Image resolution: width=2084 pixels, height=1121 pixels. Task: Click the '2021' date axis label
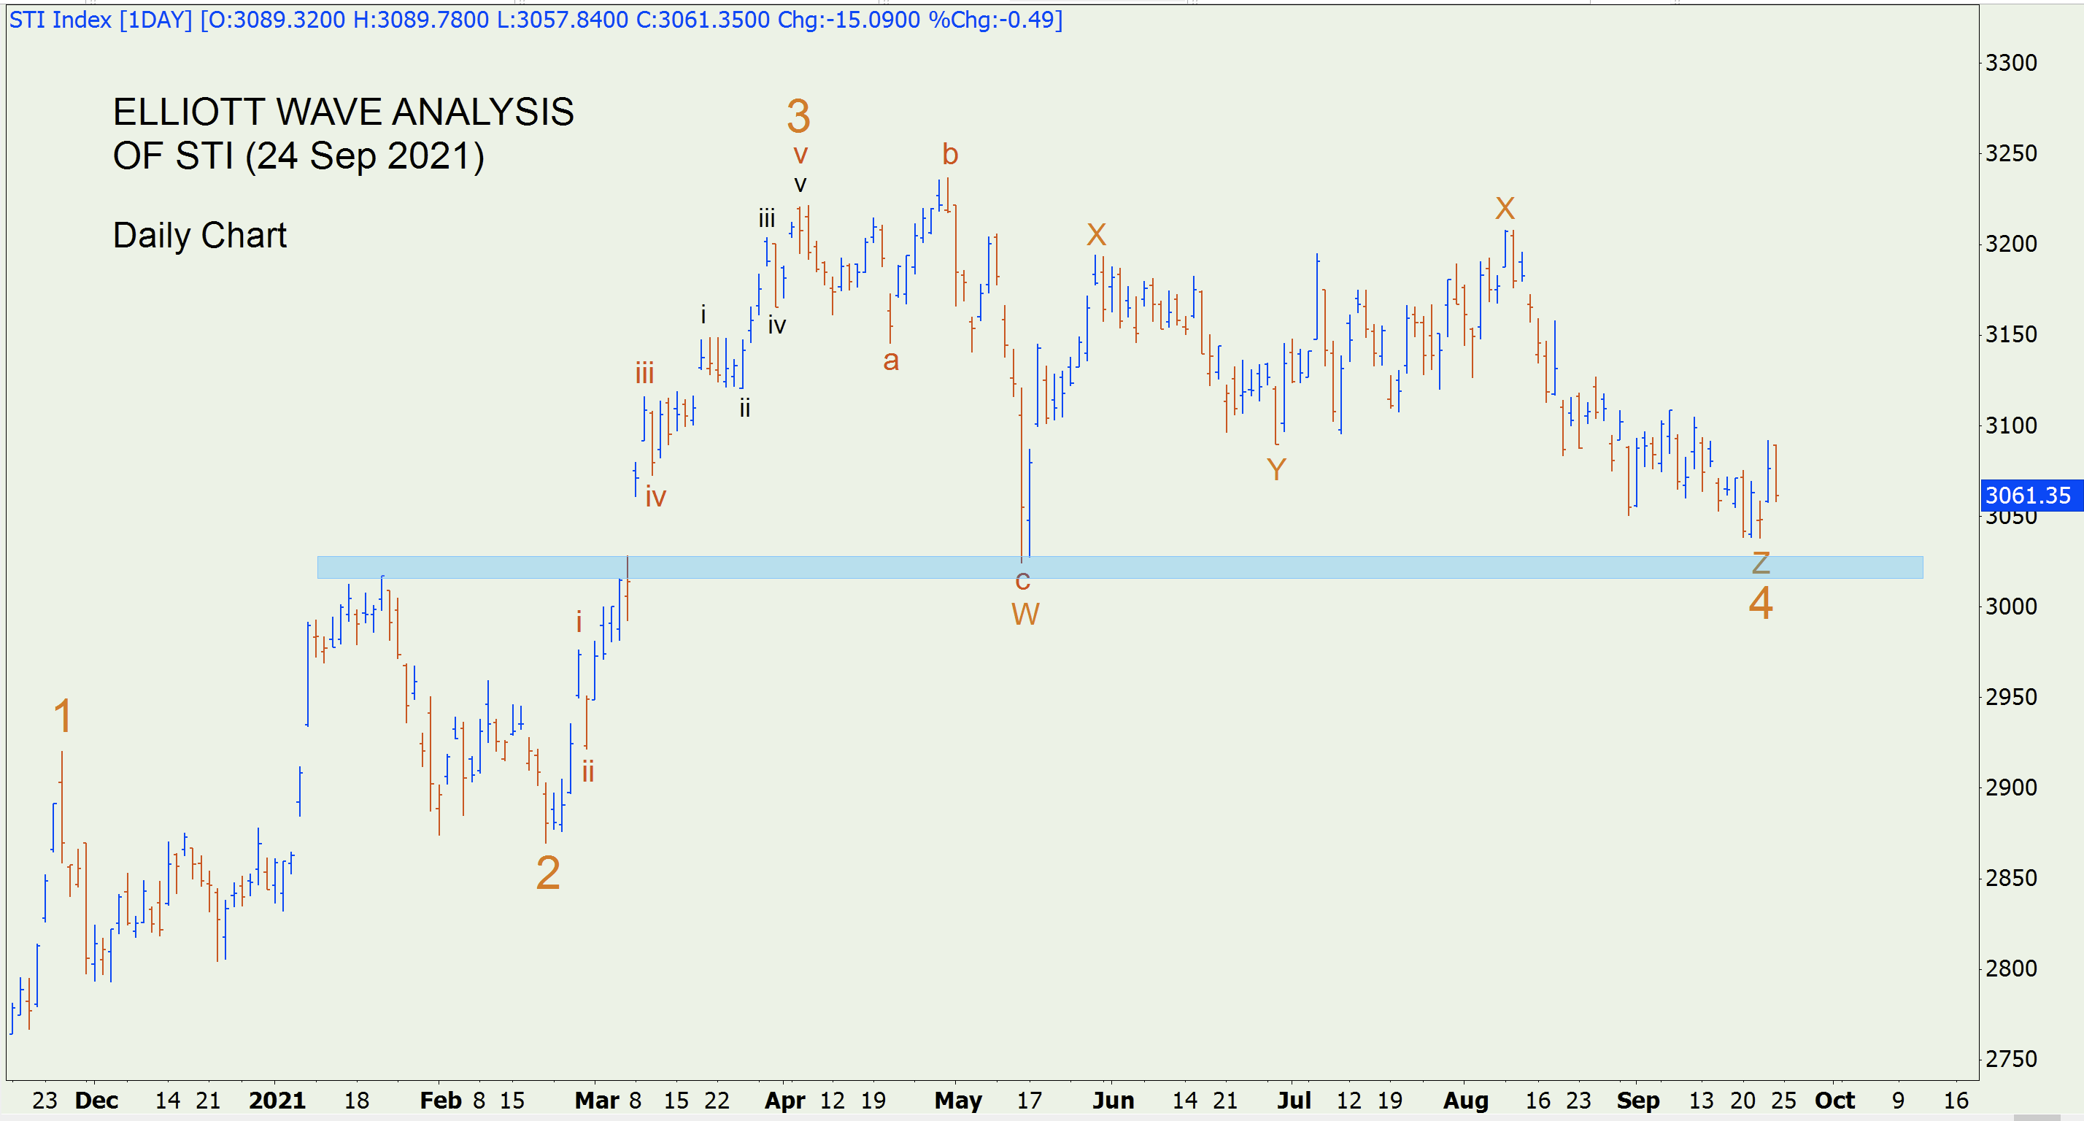[x=277, y=1101]
